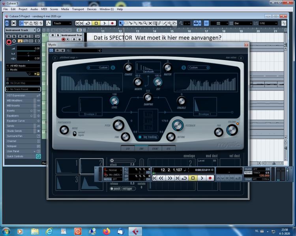Open Equalizers inspector section
This screenshot has width=296, height=236.
pos(23,116)
